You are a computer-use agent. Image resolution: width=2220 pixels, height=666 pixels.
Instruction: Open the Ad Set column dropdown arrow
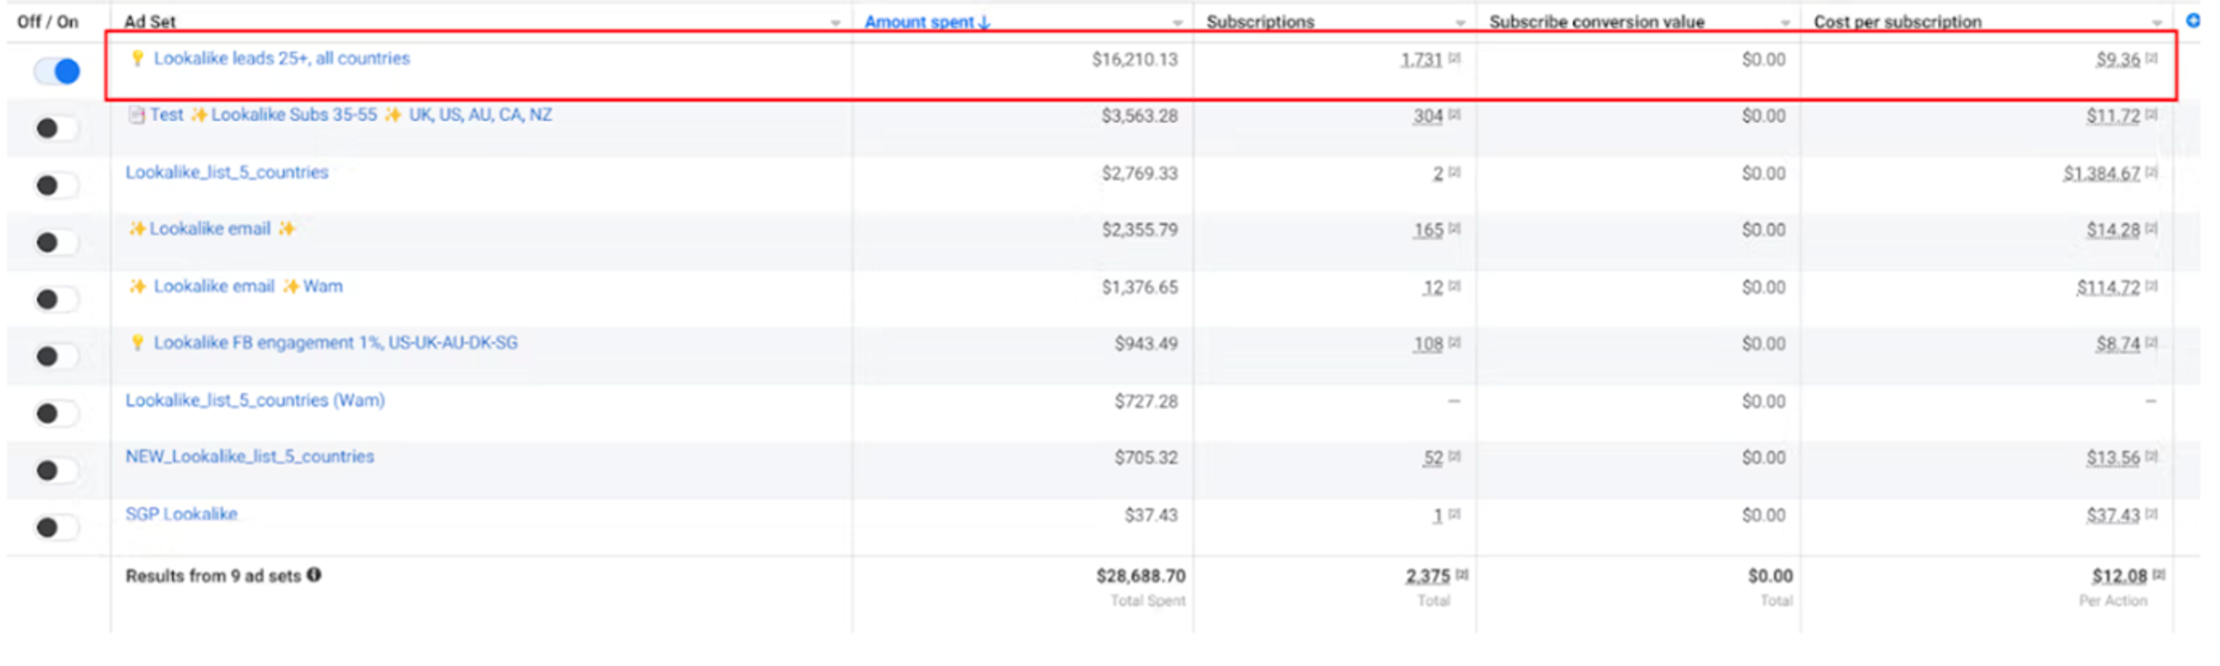[x=834, y=23]
